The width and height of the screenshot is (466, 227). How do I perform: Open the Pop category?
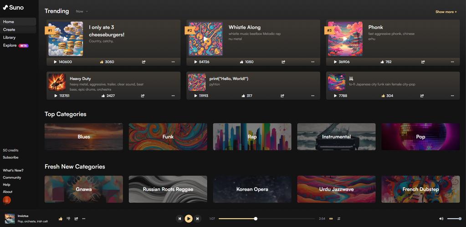tap(420, 137)
